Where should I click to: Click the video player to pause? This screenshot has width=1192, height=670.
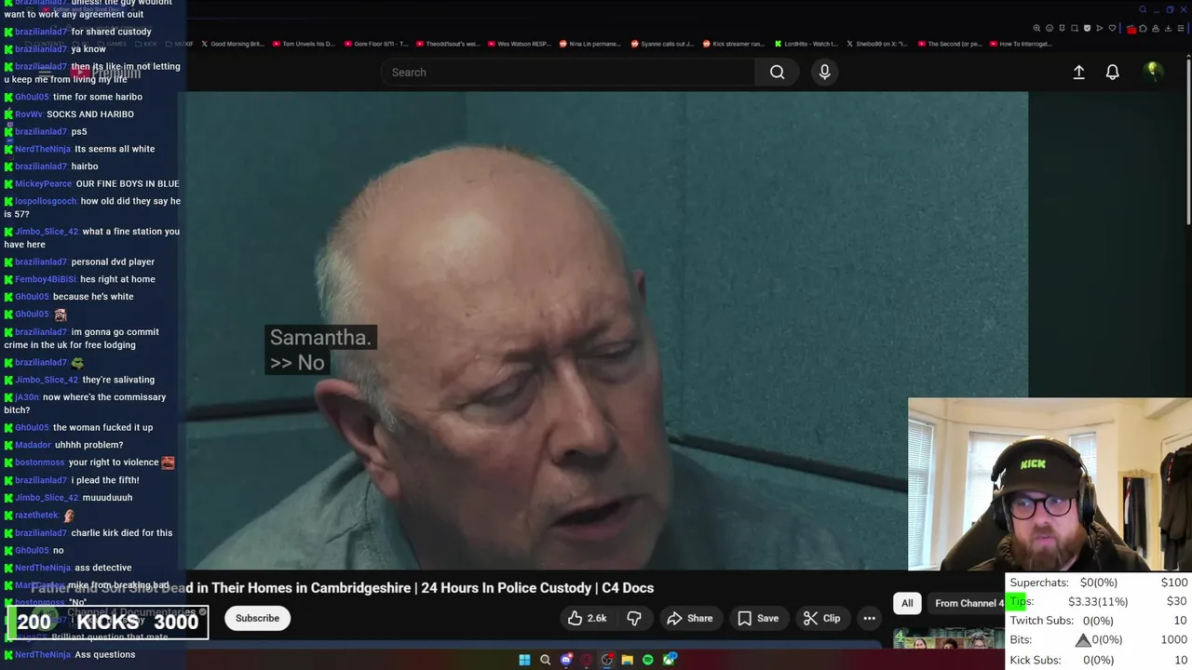[x=607, y=330]
